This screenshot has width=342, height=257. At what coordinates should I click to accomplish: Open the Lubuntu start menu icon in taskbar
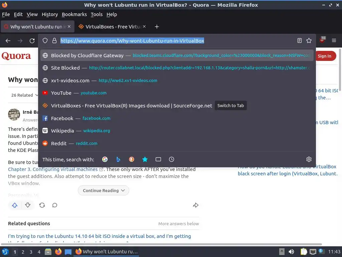click(x=5, y=252)
